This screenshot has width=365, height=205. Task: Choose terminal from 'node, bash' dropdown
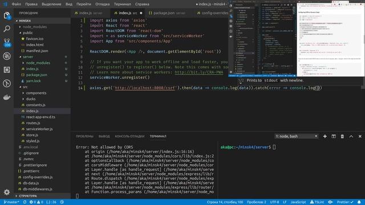coord(297,136)
